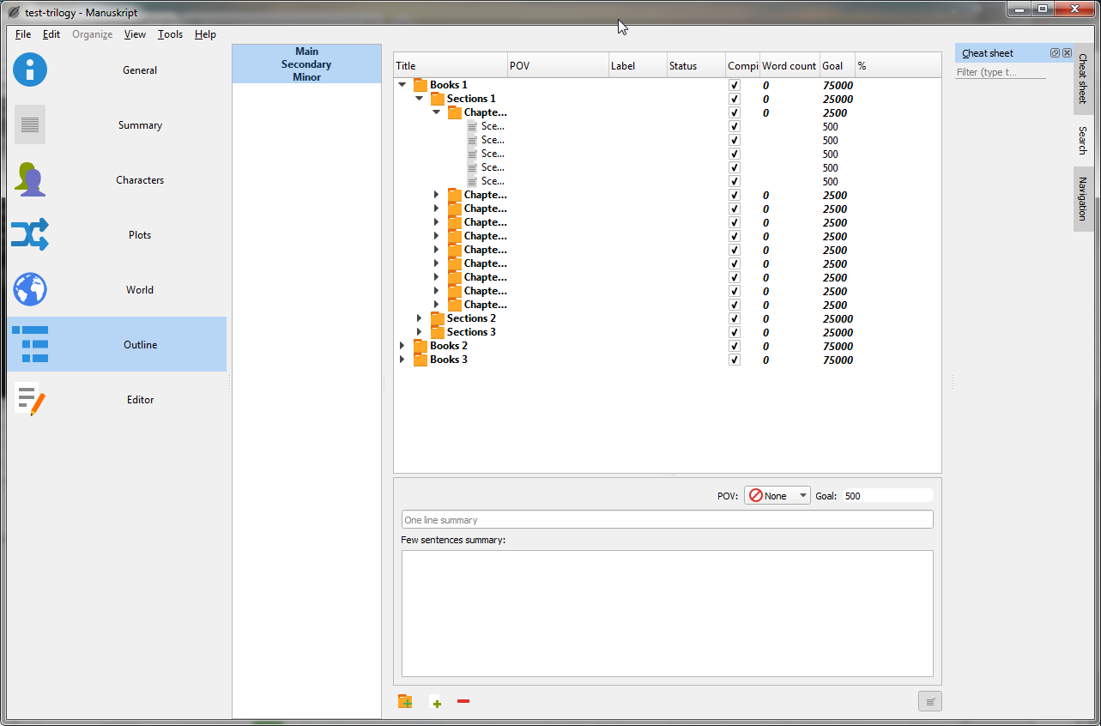Open the Tools menu
Viewport: 1101px width, 726px height.
click(169, 34)
